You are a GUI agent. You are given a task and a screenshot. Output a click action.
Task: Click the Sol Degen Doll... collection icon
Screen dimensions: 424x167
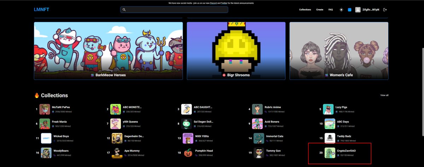(187, 124)
